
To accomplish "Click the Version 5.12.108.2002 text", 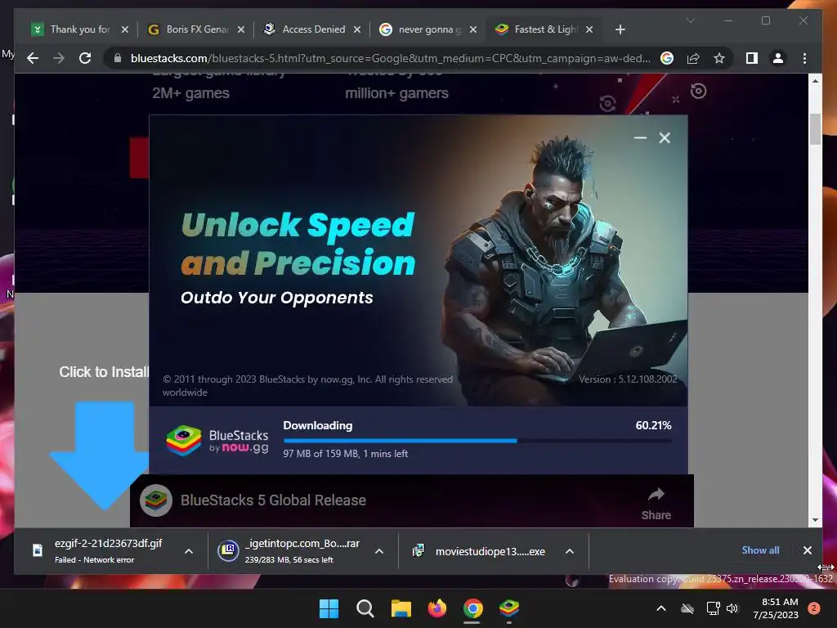I will pyautogui.click(x=628, y=379).
